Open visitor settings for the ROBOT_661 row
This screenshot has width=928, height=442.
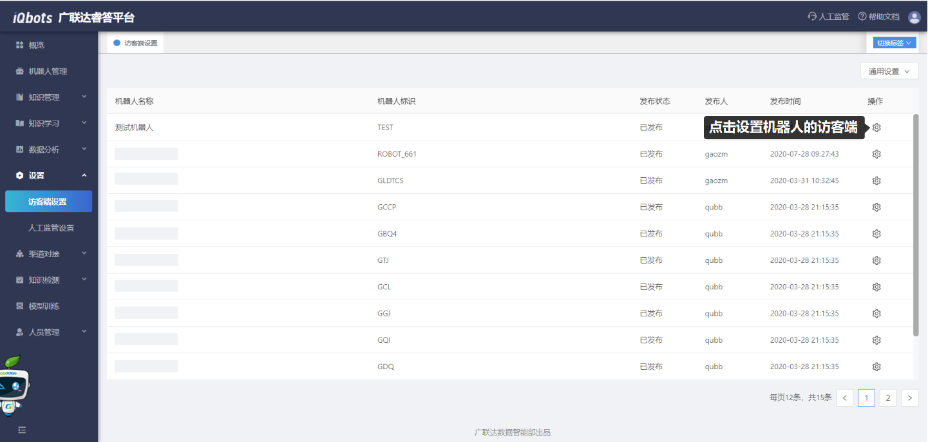[x=876, y=154]
